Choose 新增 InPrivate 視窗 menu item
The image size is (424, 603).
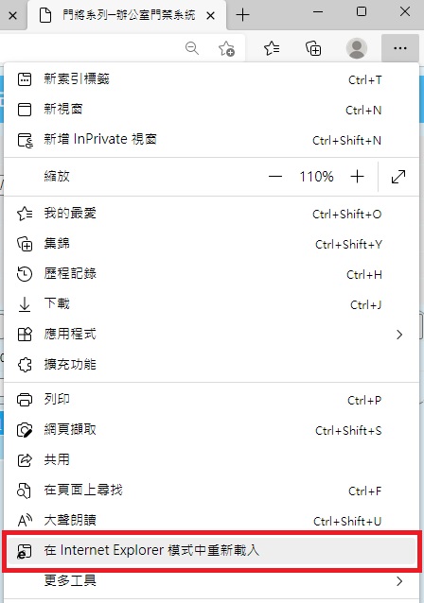(211, 140)
